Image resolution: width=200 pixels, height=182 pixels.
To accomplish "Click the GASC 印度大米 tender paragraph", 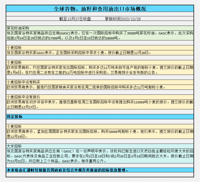I will coord(100,156).
